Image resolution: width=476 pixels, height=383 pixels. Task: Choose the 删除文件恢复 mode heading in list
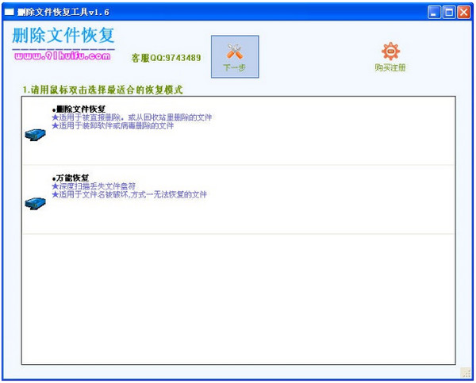click(79, 109)
